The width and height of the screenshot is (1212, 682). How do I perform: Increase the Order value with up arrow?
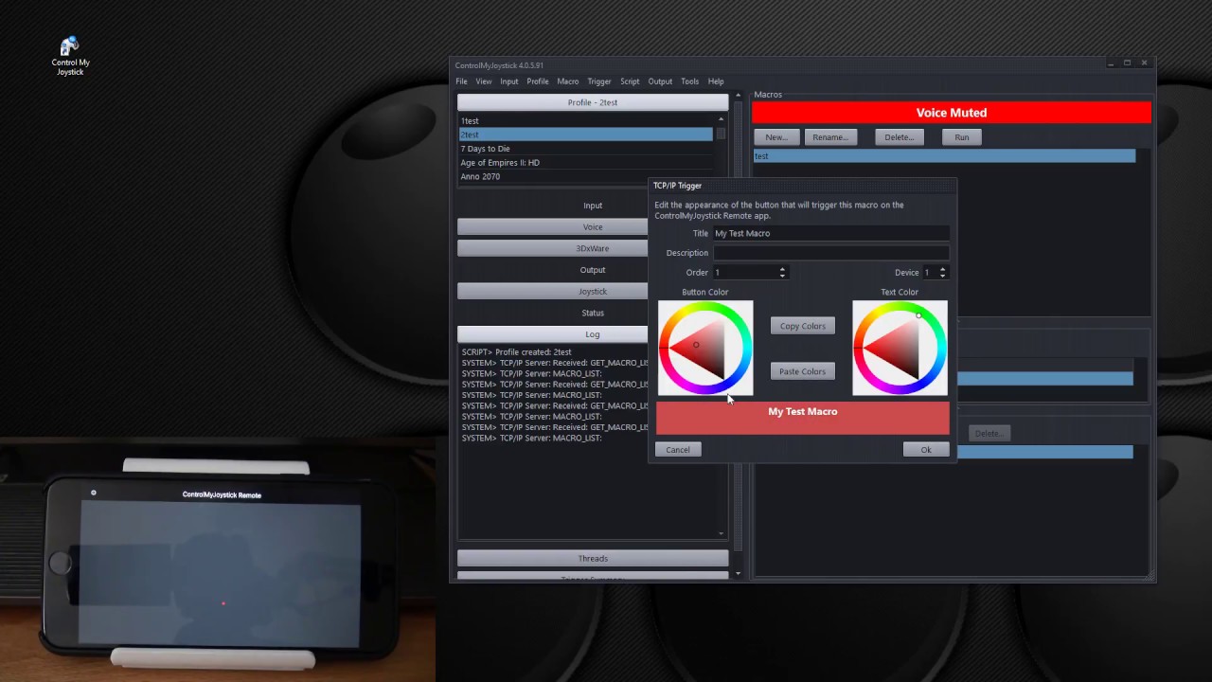point(782,269)
